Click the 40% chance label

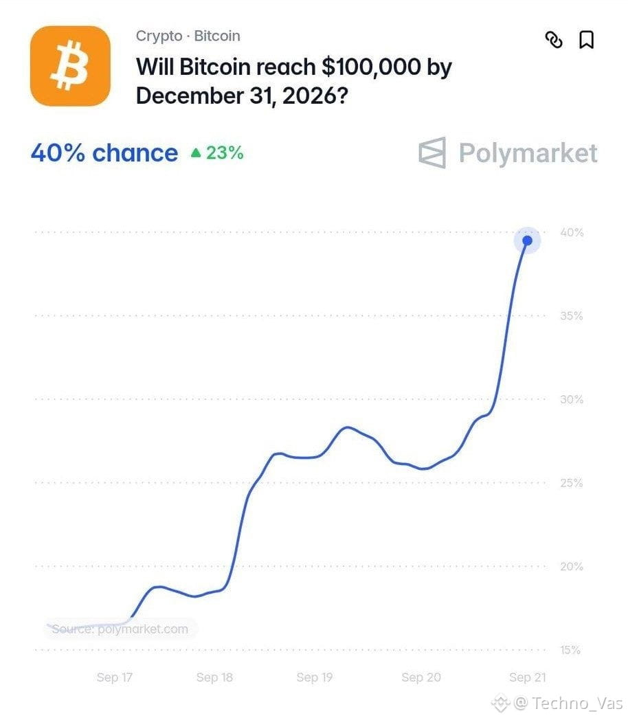click(104, 153)
